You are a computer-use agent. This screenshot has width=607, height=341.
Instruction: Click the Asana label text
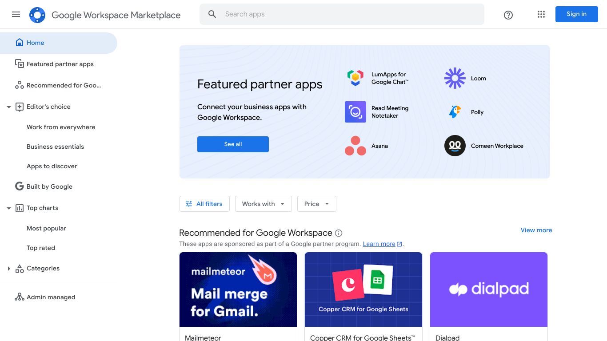(379, 146)
